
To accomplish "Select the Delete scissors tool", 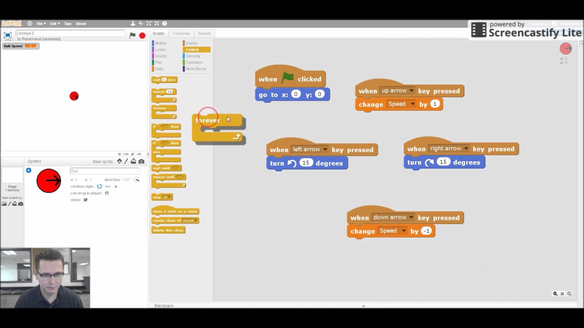I will (141, 23).
